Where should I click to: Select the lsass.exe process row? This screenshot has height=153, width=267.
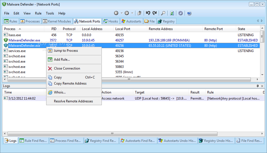[x=131, y=35]
